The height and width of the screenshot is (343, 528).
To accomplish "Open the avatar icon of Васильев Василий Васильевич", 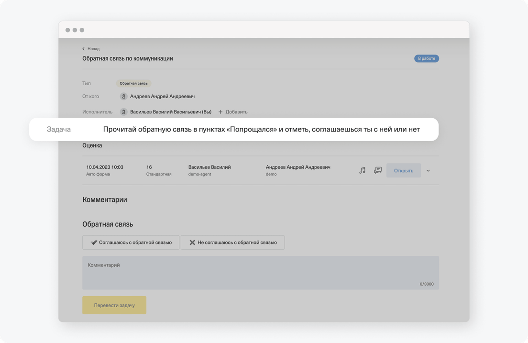I will [x=123, y=112].
